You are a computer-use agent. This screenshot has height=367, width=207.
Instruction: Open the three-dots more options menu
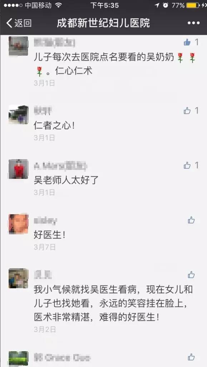pyautogui.click(x=194, y=23)
